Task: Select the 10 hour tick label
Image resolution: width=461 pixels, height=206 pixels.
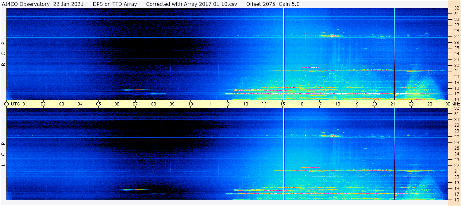Action: (x=190, y=104)
